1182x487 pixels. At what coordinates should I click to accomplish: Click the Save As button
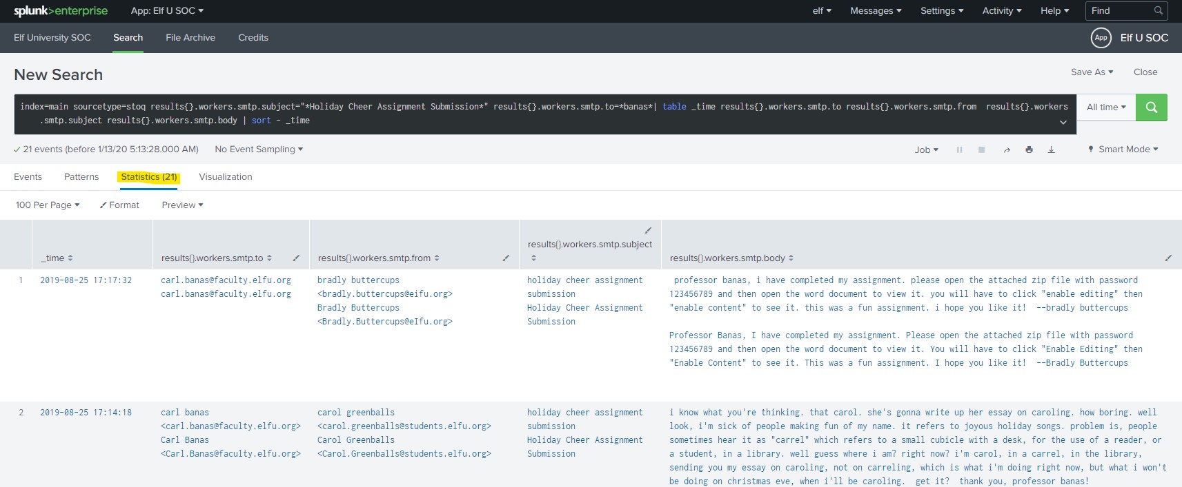pyautogui.click(x=1092, y=72)
